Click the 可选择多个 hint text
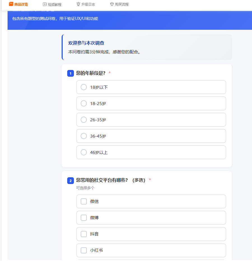This screenshot has width=252, height=261. tap(85, 188)
